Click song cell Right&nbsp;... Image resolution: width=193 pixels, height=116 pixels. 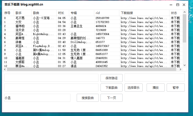tap(43, 34)
